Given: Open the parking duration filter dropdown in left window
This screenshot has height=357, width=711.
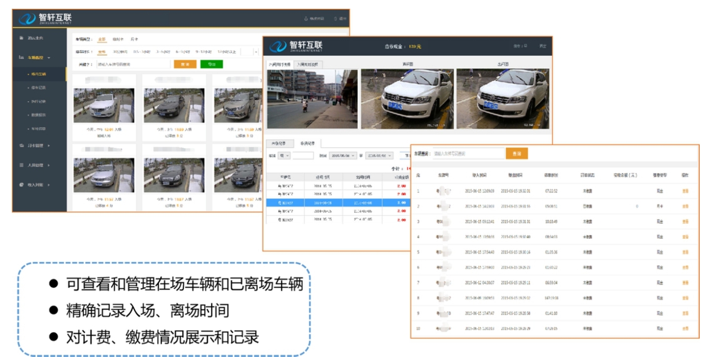Looking at the screenshot, I should coord(249,52).
